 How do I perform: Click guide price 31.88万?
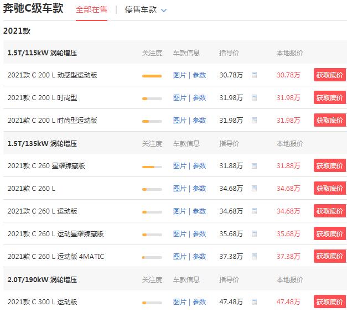[x=231, y=166]
